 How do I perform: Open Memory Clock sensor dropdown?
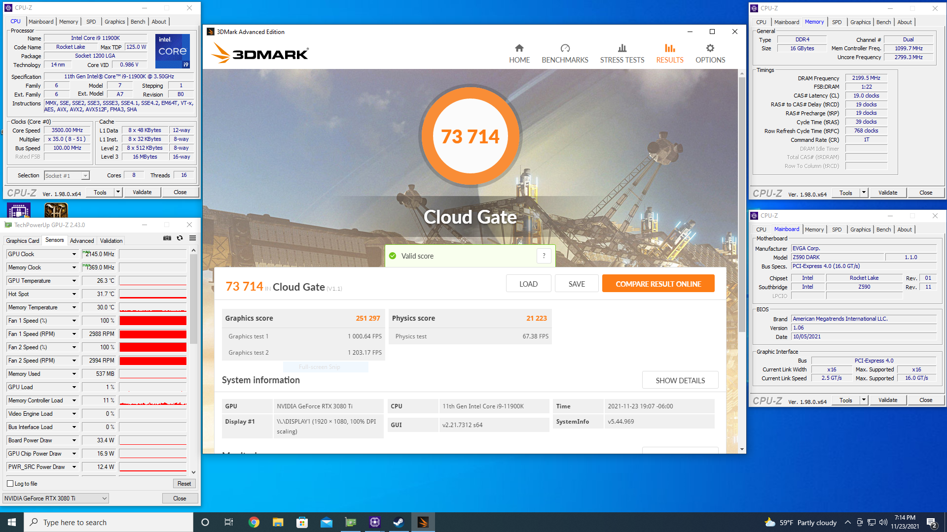pos(74,267)
